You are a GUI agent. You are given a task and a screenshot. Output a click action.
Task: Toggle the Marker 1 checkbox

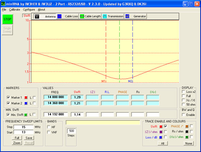tap(8, 97)
